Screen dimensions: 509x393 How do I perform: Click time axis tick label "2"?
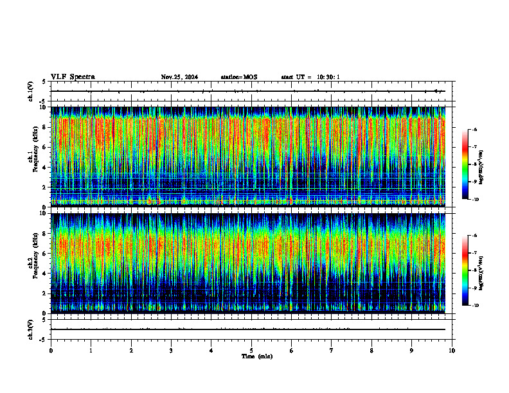pos(131,351)
